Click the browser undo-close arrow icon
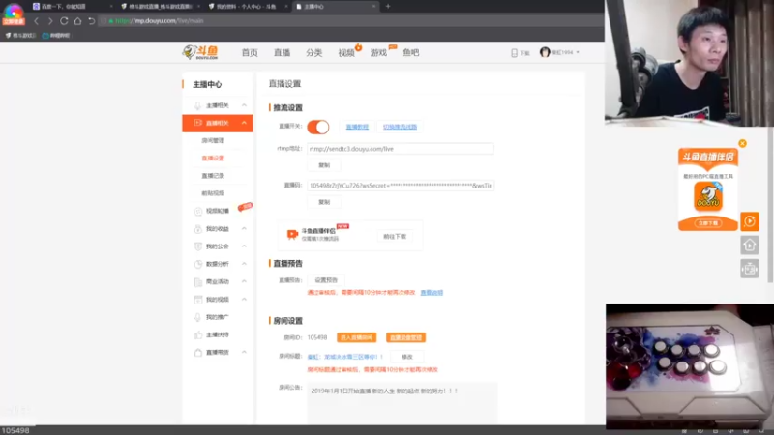Screen dimensions: 774x435 pyautogui.click(x=91, y=21)
